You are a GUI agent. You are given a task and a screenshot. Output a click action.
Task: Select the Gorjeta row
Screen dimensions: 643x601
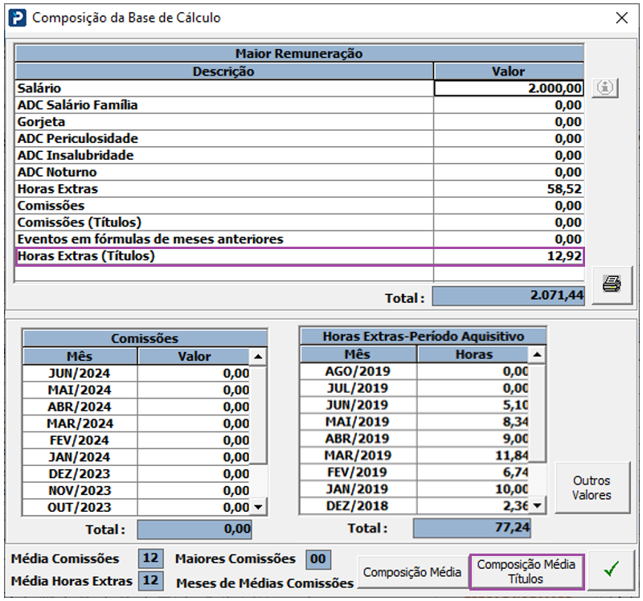click(x=300, y=122)
